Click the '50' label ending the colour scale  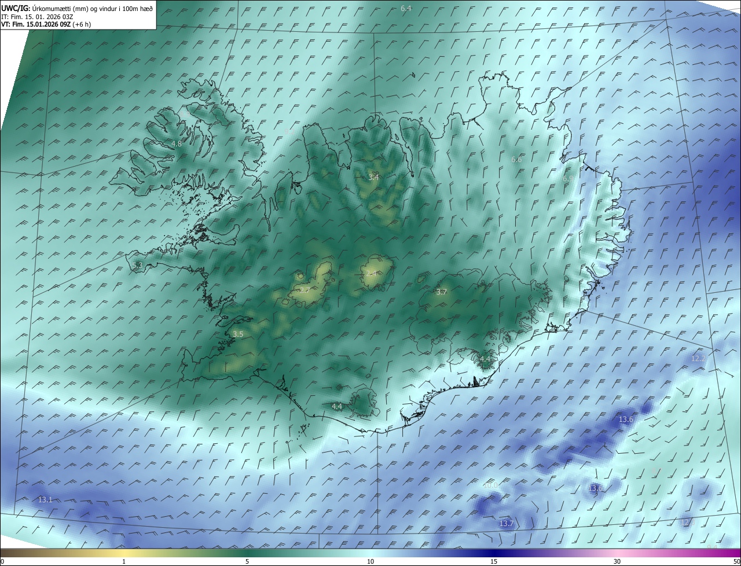[x=736, y=561]
